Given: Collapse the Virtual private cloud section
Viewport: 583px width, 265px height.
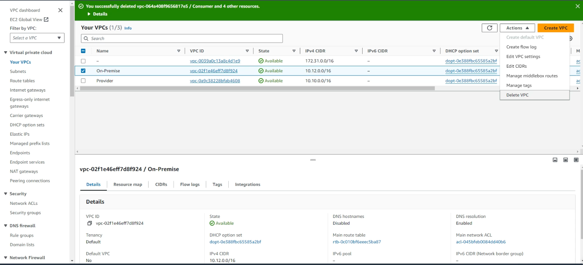Looking at the screenshot, I should coord(6,52).
